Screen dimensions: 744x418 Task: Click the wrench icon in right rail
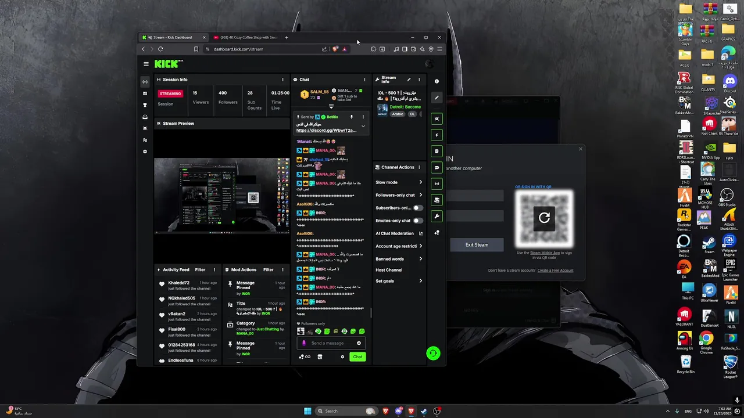[x=437, y=216]
